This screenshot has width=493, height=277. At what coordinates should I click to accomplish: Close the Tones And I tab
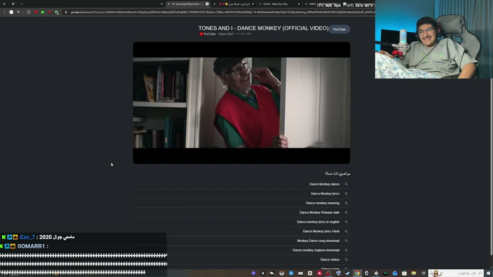168,4
